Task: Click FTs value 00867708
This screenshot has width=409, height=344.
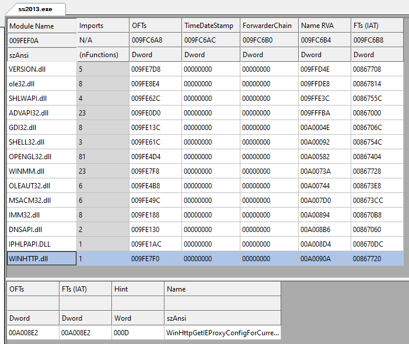Action: (x=377, y=69)
